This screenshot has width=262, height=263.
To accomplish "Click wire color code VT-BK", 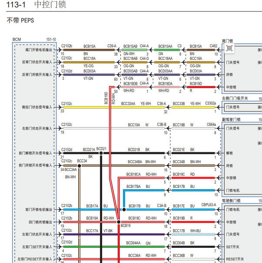I will (108, 231).
